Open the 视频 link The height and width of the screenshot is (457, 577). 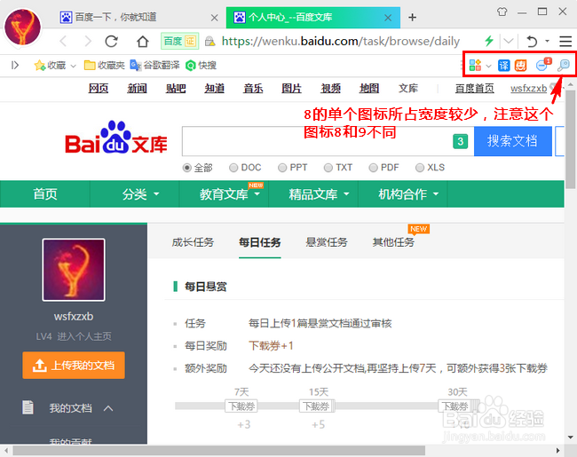pyautogui.click(x=330, y=89)
